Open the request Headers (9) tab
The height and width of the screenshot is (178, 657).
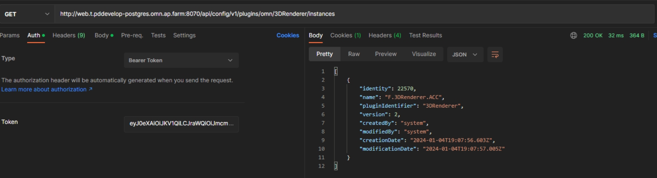[x=69, y=35]
